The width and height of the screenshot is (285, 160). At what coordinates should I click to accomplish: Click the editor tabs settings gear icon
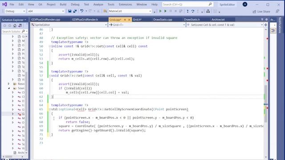266,20
